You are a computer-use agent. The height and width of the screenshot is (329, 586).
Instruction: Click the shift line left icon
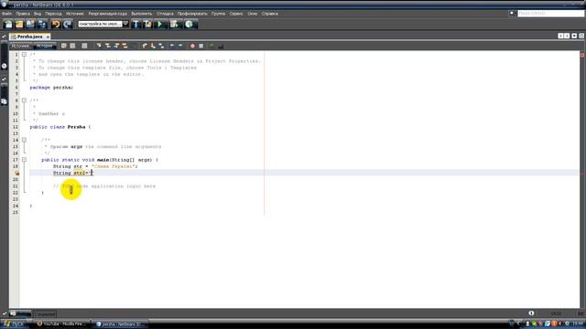click(x=172, y=46)
